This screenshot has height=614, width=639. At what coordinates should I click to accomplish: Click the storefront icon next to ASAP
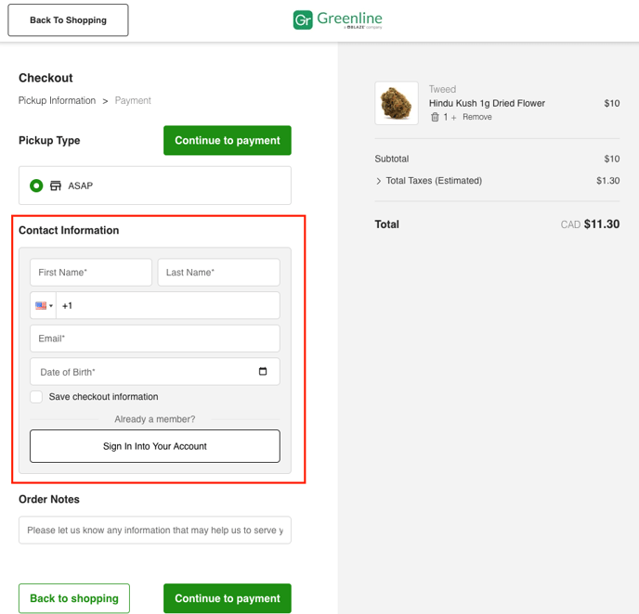[56, 185]
